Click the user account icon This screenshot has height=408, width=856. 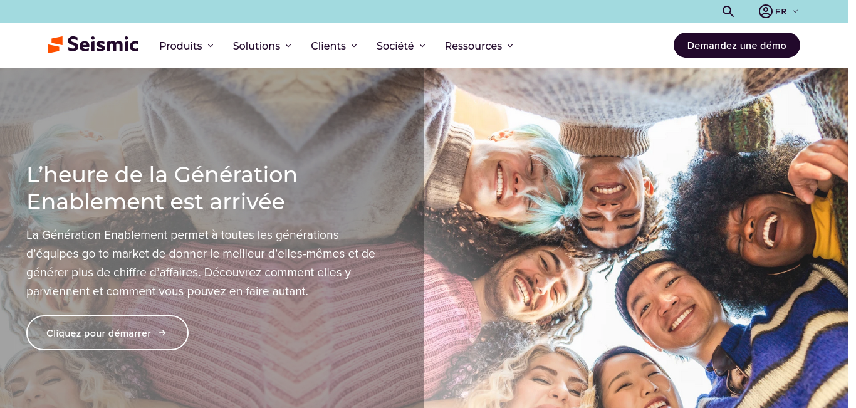tap(765, 11)
